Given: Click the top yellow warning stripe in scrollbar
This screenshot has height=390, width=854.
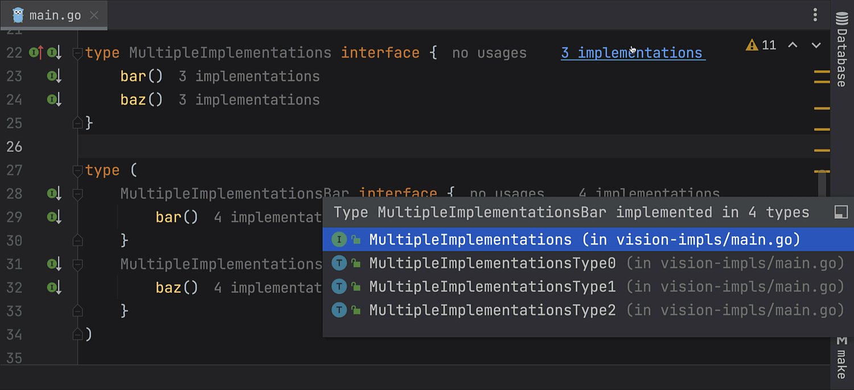Looking at the screenshot, I should (x=822, y=72).
